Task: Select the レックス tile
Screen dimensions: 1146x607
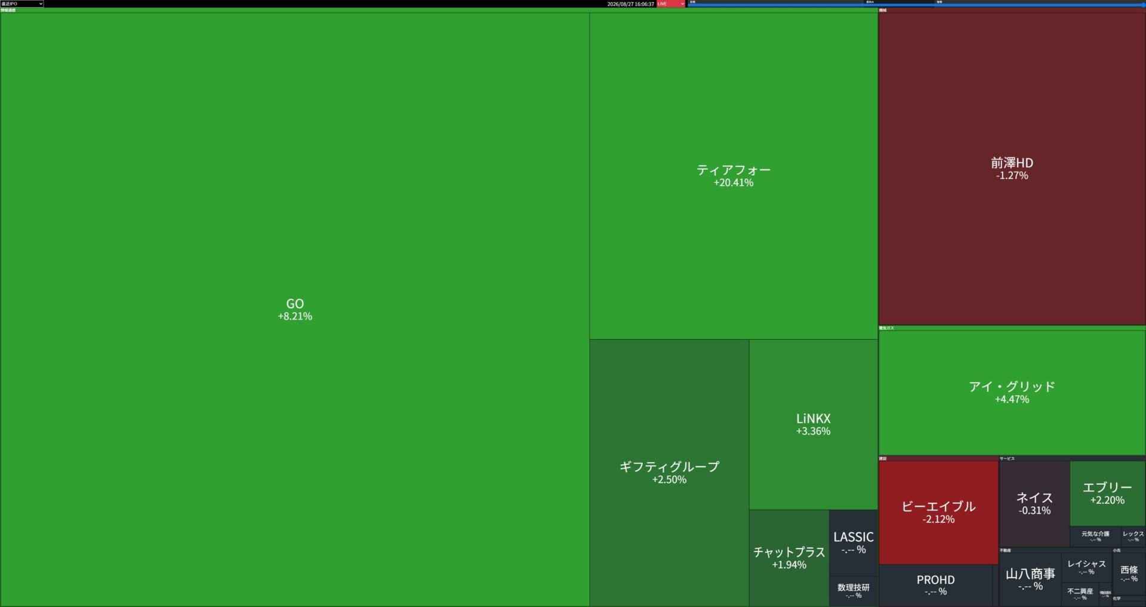Action: 1133,536
